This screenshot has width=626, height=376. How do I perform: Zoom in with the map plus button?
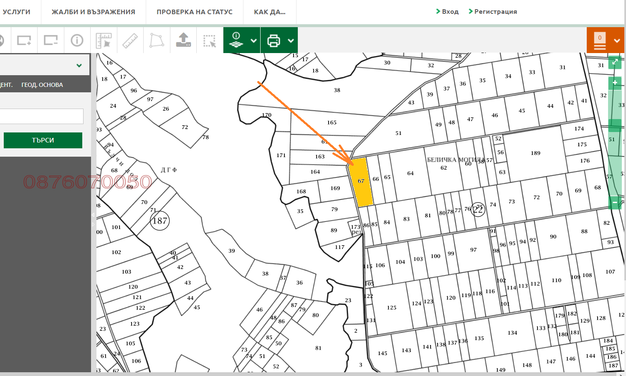coord(615,83)
